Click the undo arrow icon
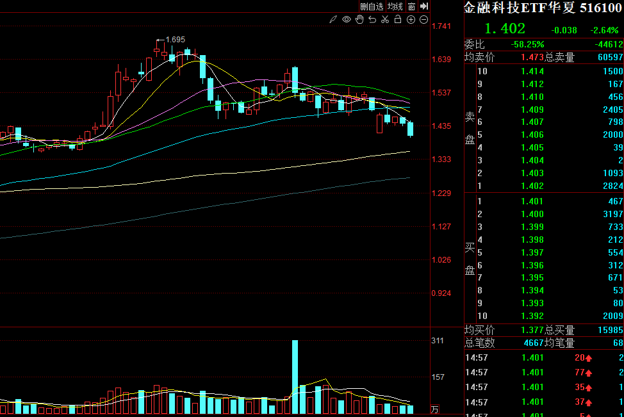This screenshot has height=417, width=624. point(372,20)
